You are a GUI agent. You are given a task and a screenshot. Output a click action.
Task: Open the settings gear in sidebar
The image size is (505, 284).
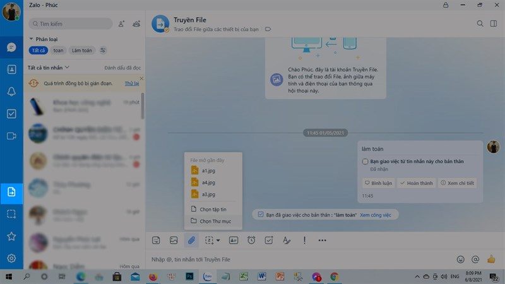(x=11, y=258)
